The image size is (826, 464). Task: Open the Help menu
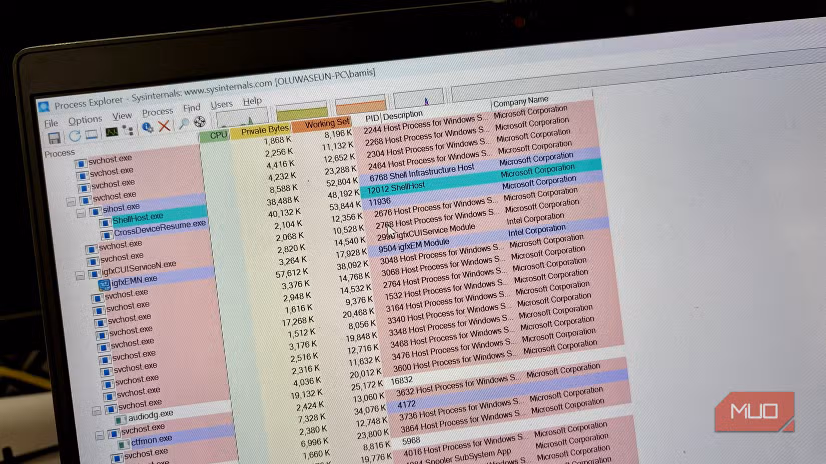(x=252, y=101)
